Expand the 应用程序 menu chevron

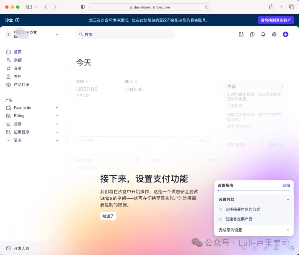(57, 132)
